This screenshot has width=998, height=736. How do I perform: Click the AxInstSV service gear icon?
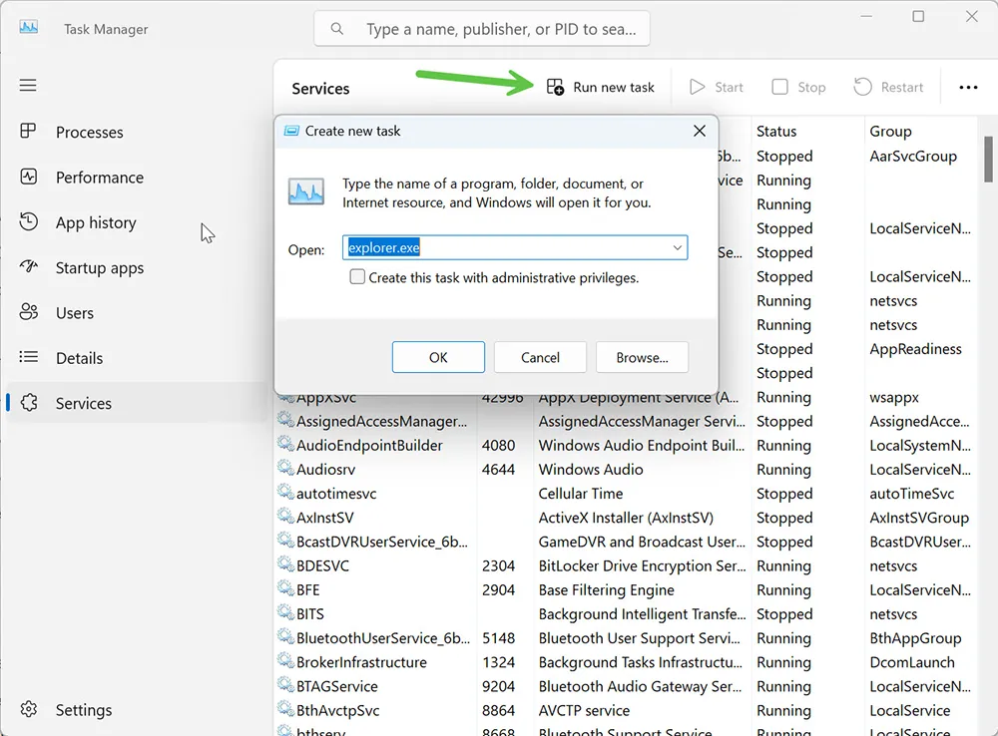[x=285, y=517]
